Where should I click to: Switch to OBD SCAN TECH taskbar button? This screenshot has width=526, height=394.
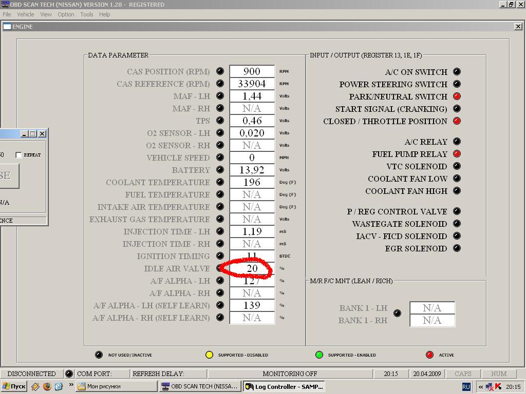(x=200, y=387)
